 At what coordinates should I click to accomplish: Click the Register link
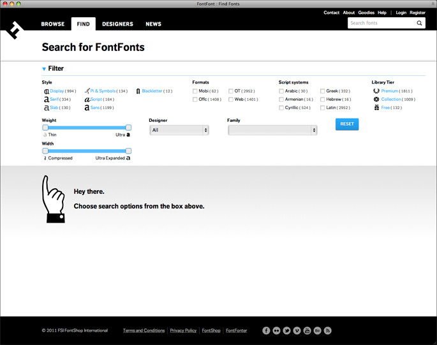point(417,13)
